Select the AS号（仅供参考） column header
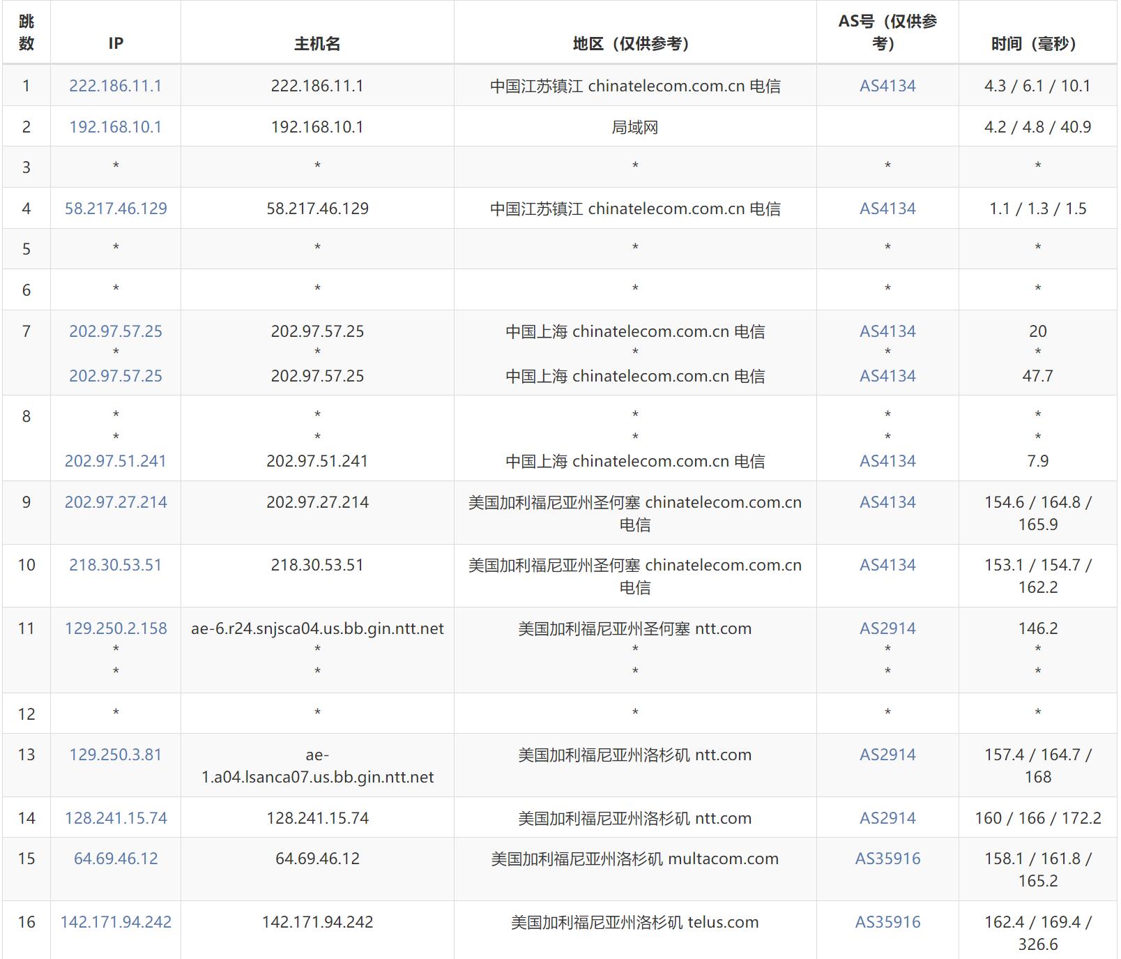Viewport: 1121px width, 959px height. point(887,32)
